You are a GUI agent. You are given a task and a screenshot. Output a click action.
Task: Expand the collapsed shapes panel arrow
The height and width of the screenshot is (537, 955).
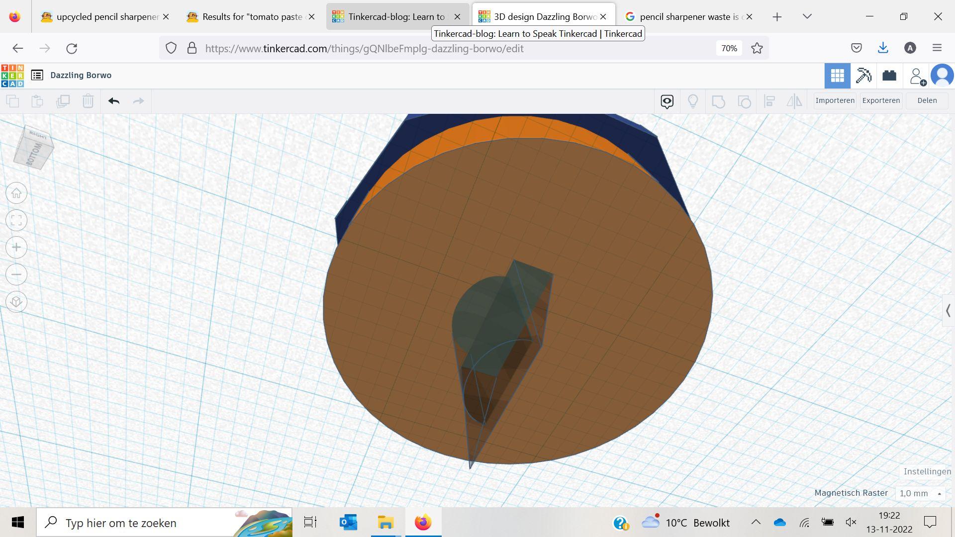tap(948, 311)
